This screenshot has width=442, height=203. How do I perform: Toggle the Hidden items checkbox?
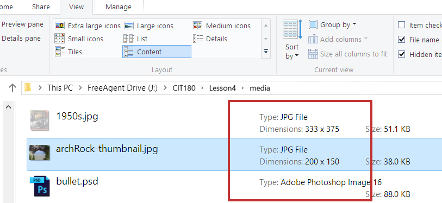pos(401,54)
